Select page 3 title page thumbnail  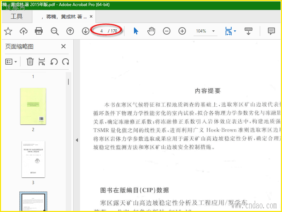[x=33, y=159]
